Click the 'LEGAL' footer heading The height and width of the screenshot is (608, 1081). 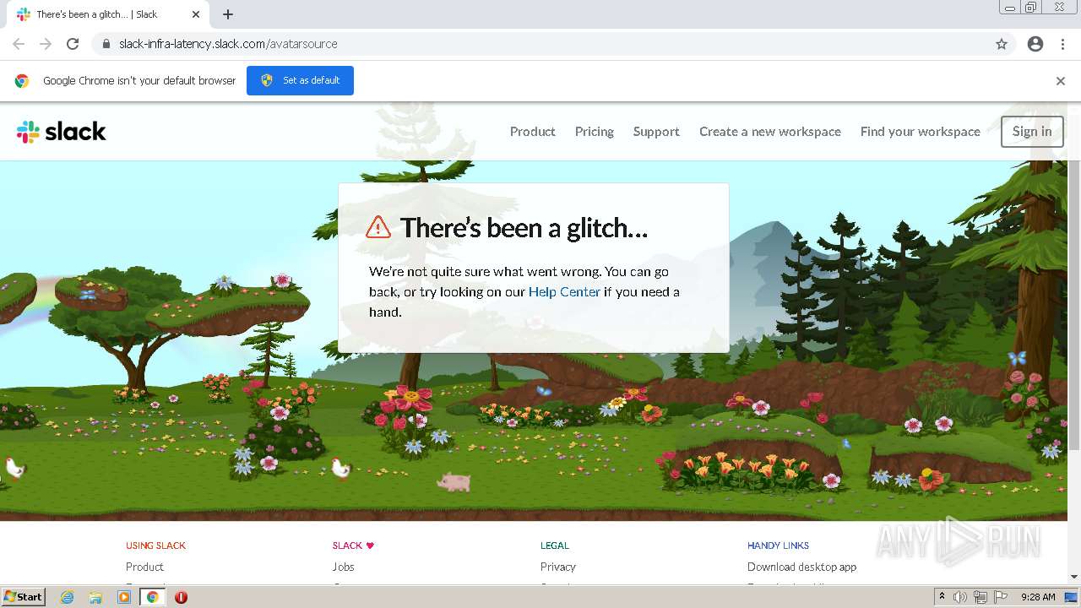click(555, 546)
